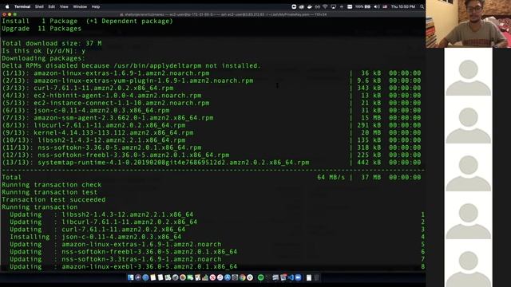This screenshot has height=287, width=511.
Task: Open Numbers chart icon in the Dock
Action: (x=205, y=277)
